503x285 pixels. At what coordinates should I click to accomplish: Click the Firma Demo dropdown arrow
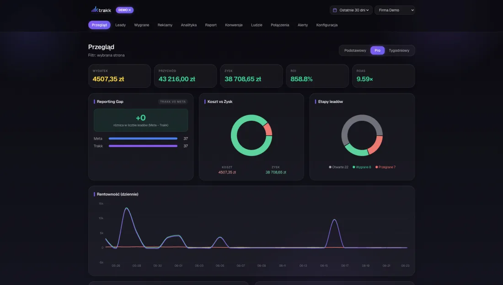[x=412, y=10]
